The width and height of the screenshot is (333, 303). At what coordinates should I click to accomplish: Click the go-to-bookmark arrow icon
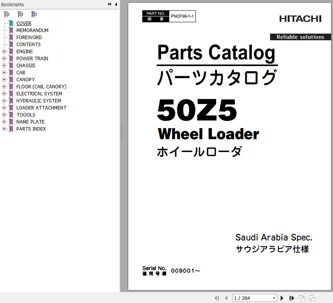(x=34, y=14)
